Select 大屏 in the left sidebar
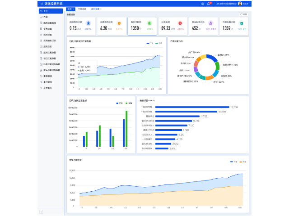 pyautogui.click(x=45, y=17)
